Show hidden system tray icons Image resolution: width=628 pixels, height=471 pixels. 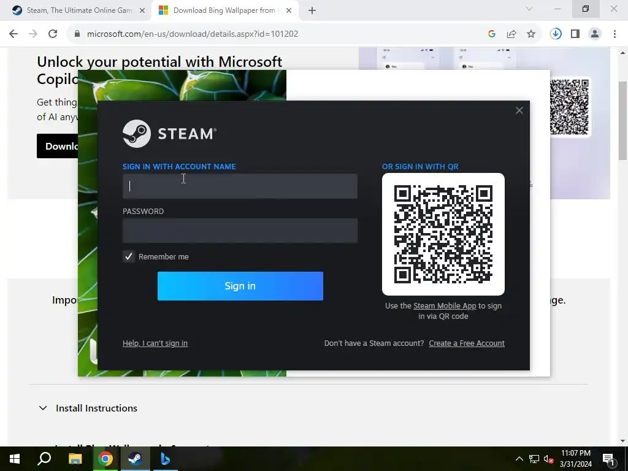519,459
